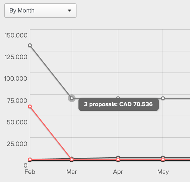The height and width of the screenshot is (182, 190).
Task: Select the red data point at Mar
Action: [72, 160]
